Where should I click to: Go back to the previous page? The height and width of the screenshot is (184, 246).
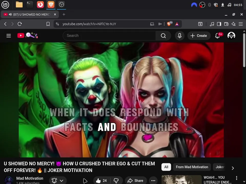coord(5,24)
